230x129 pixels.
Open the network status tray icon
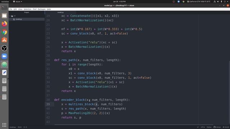tap(215, 1)
